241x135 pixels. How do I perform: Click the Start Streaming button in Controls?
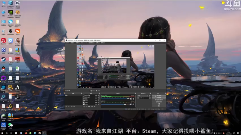pos(159,96)
